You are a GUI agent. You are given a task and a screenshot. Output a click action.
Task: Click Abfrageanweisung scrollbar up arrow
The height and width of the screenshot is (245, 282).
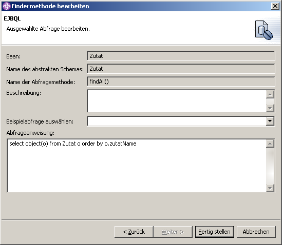pyautogui.click(x=270, y=144)
